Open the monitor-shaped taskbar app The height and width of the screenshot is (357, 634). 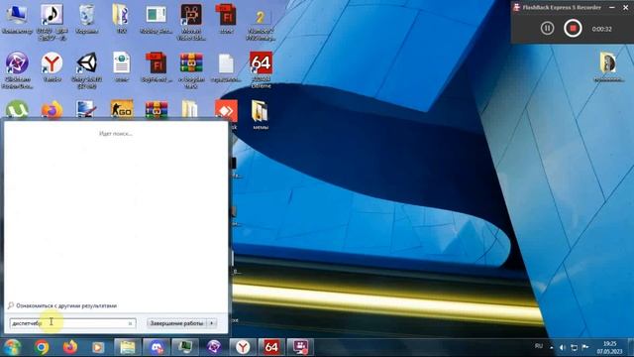(185, 347)
